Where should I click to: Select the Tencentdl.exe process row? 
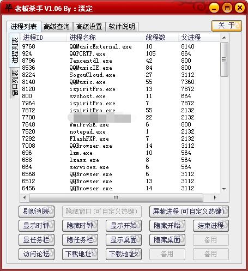click(x=120, y=61)
